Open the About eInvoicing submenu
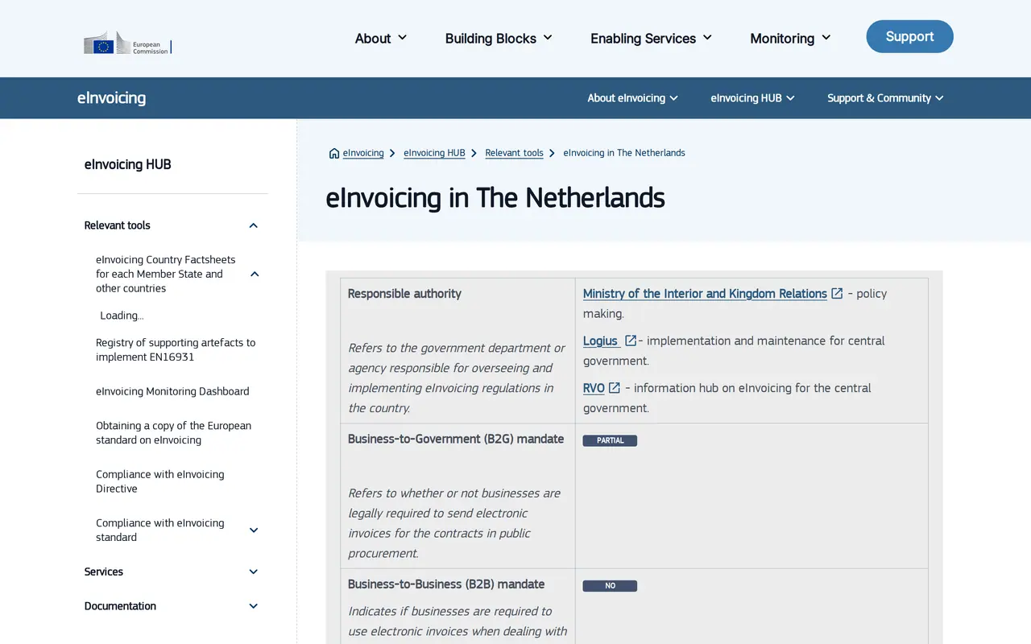 (x=632, y=98)
